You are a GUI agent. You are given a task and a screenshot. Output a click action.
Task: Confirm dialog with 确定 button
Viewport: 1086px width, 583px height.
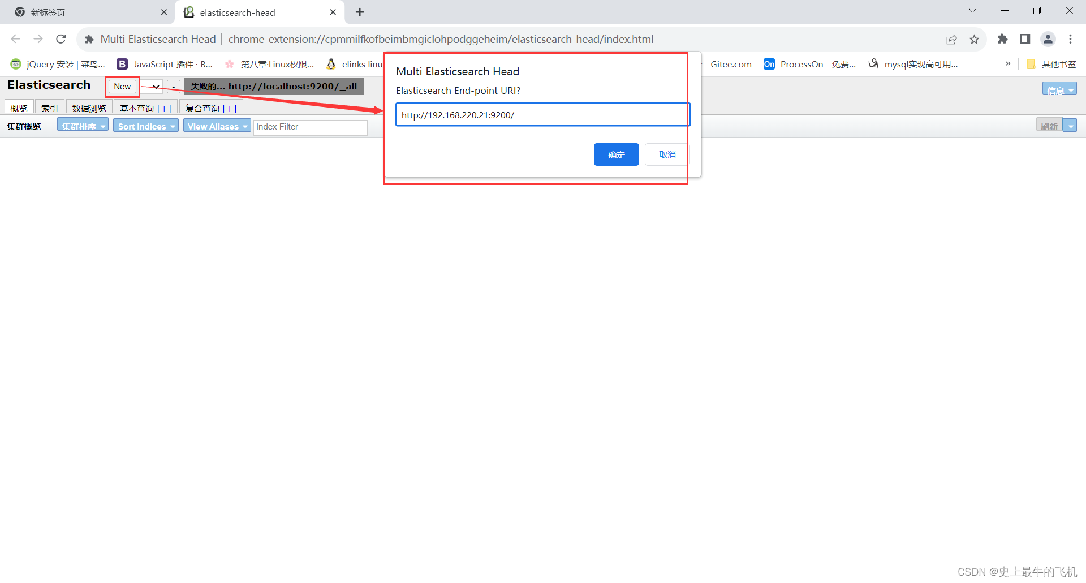(x=616, y=155)
